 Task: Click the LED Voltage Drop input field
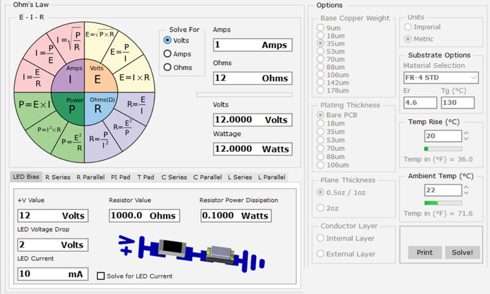[52, 244]
